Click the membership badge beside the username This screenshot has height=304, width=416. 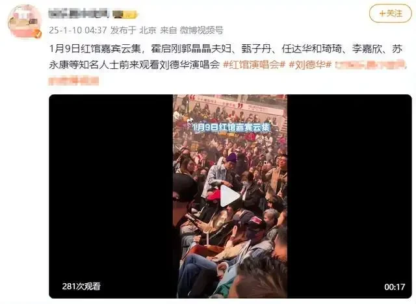pyautogui.click(x=125, y=14)
